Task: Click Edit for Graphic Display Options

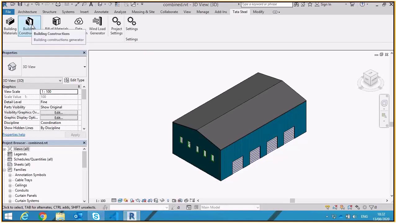Action: coord(59,118)
